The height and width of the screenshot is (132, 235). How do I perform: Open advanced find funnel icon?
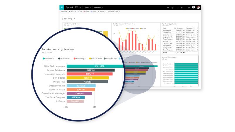[x=182, y=8]
